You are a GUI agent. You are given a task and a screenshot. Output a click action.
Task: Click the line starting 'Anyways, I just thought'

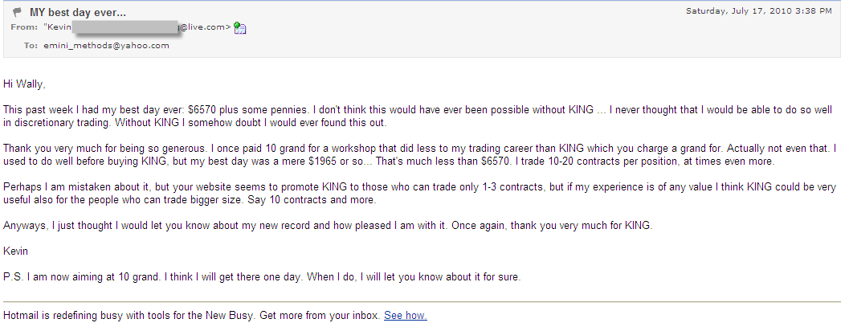click(328, 226)
